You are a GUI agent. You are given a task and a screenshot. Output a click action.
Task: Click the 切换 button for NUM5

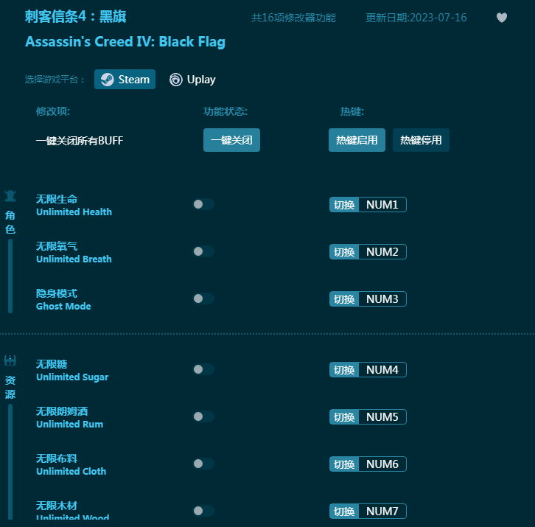tap(344, 416)
